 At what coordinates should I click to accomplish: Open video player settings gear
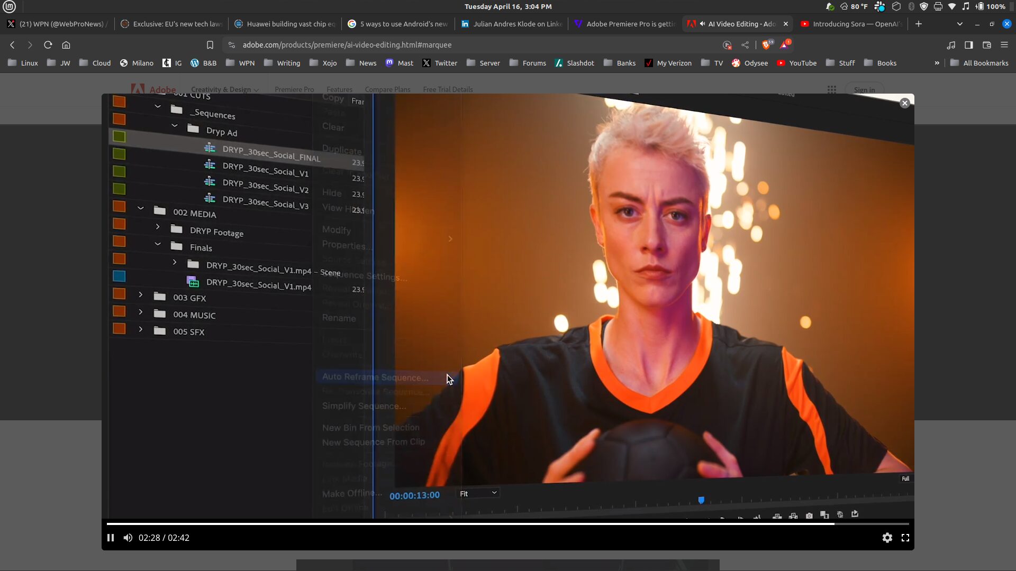click(887, 538)
